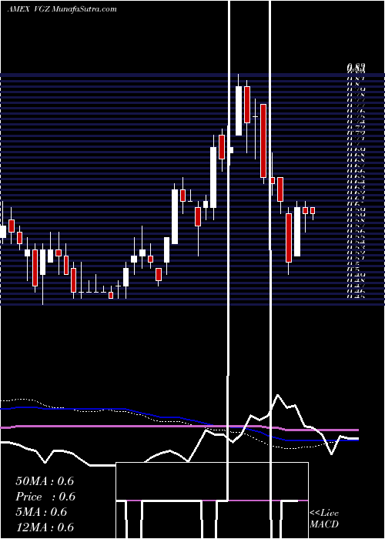Click the last red candlestick on the right
Image resolution: width=385 pixels, height=539 pixels.
click(313, 210)
